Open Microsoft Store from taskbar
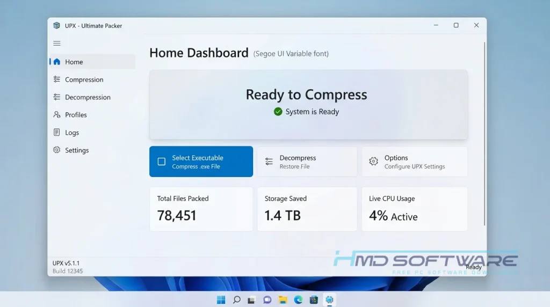Screen dimensions: 550x307 click(314, 299)
